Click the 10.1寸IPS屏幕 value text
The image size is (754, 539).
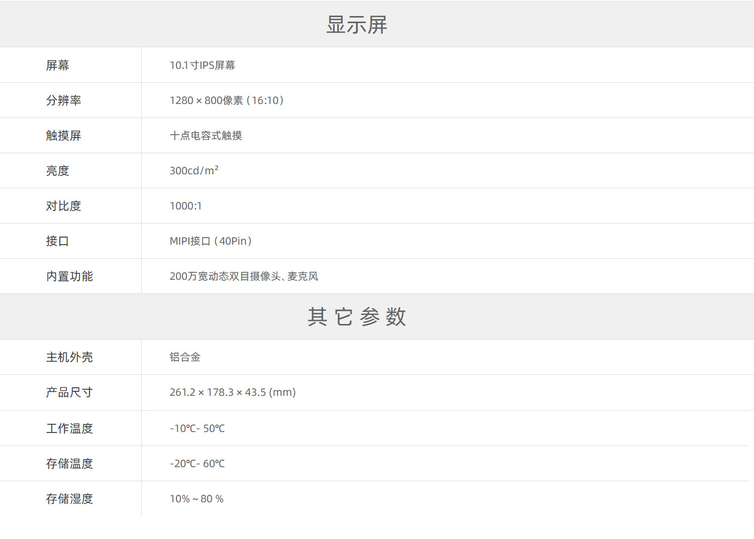(x=203, y=65)
